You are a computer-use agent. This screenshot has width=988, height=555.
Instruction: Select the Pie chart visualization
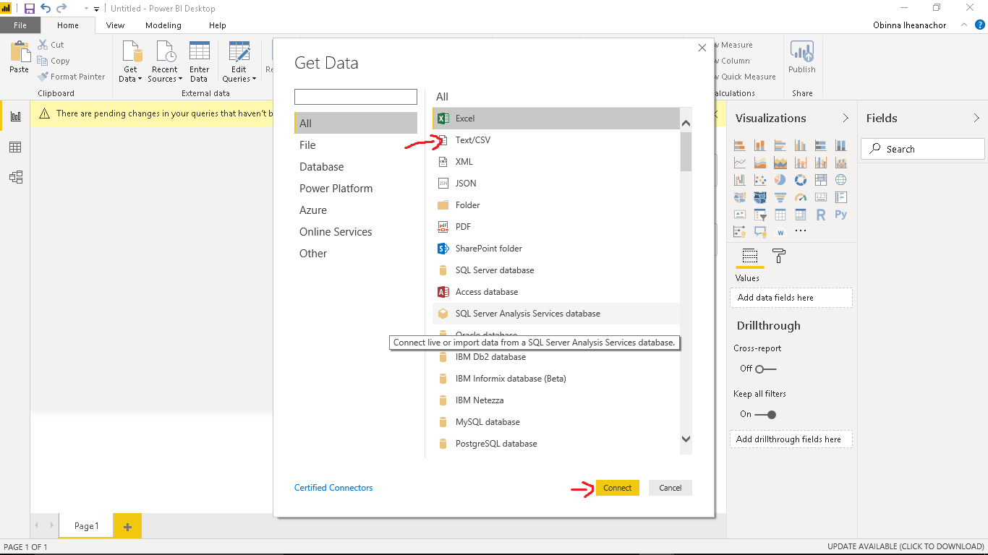780,180
